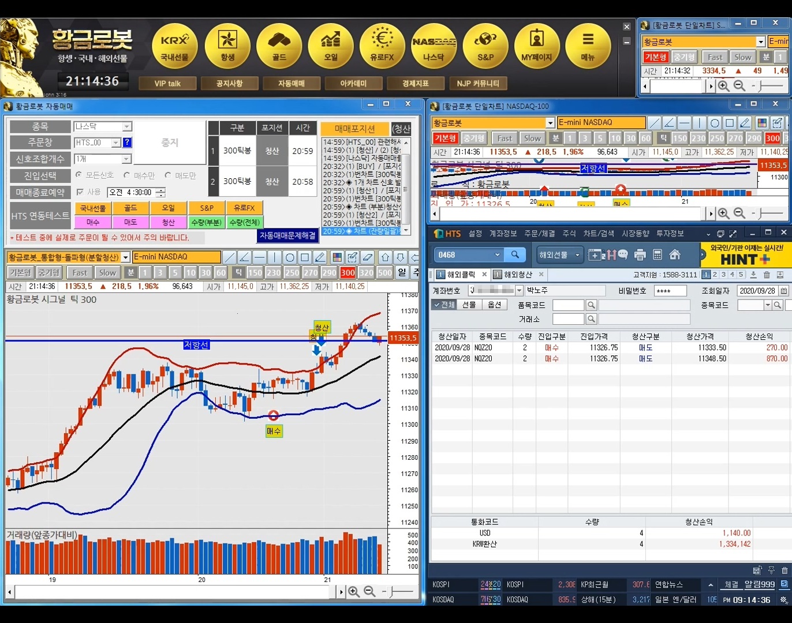Expand 황금로봇_통합형-돌파형 strategy dropdown

click(x=125, y=257)
